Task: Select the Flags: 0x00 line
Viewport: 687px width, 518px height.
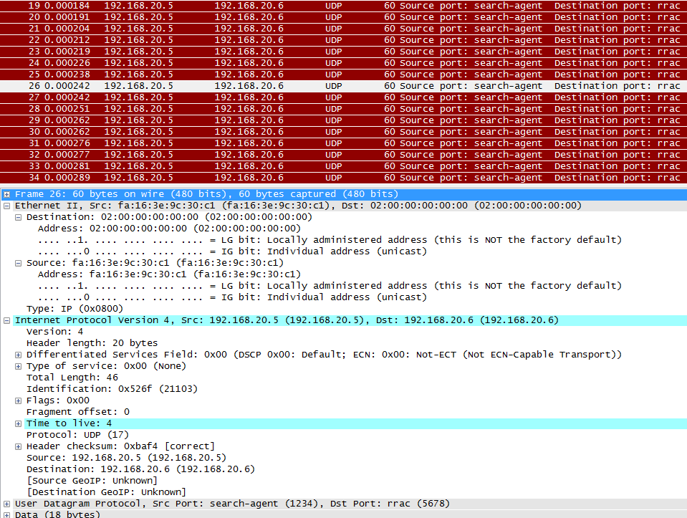Action: click(58, 401)
